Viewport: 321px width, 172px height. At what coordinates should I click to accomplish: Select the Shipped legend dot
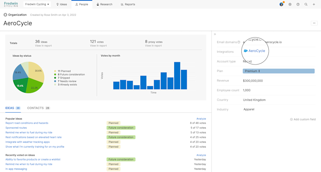[x=55, y=78]
